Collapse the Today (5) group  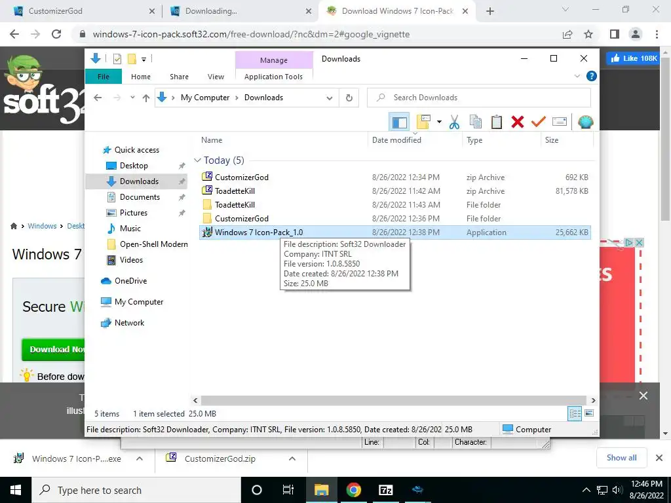tap(197, 160)
